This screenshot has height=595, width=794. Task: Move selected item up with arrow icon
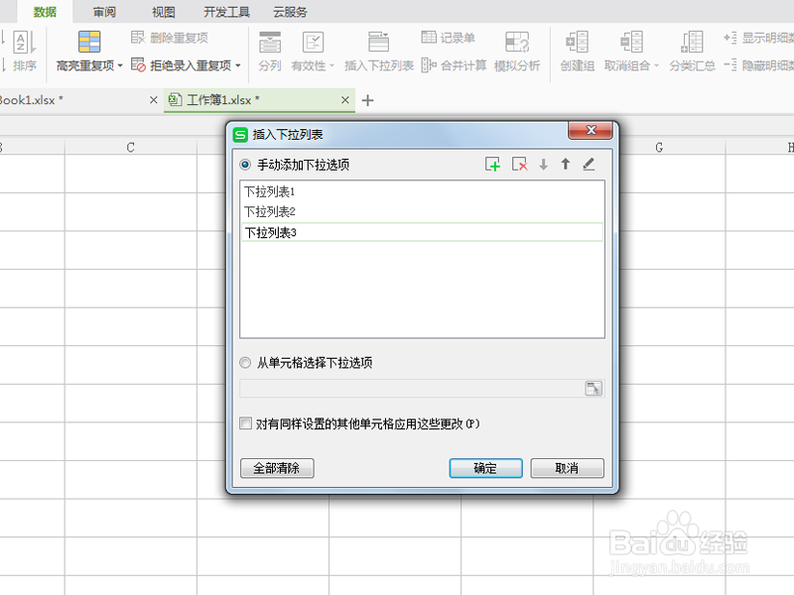click(566, 164)
